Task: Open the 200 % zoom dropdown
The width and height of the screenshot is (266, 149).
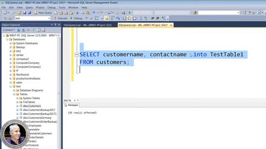Action: 74,101
